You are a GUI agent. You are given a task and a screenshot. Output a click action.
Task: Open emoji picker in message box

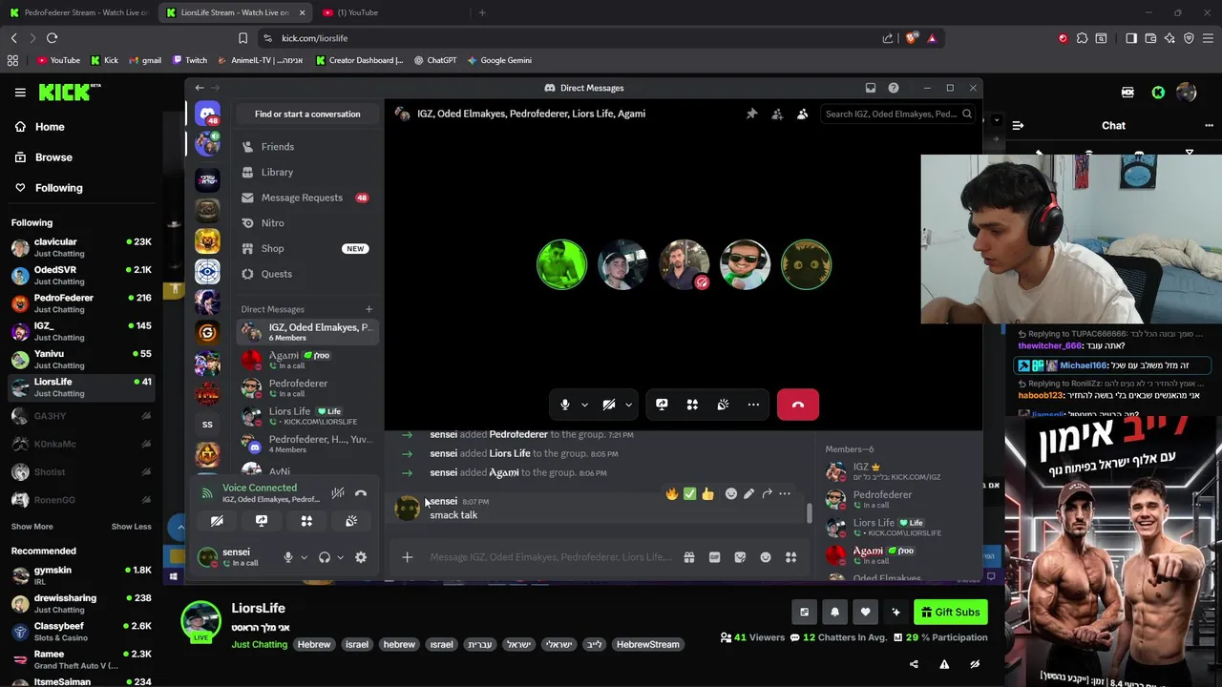click(x=766, y=557)
